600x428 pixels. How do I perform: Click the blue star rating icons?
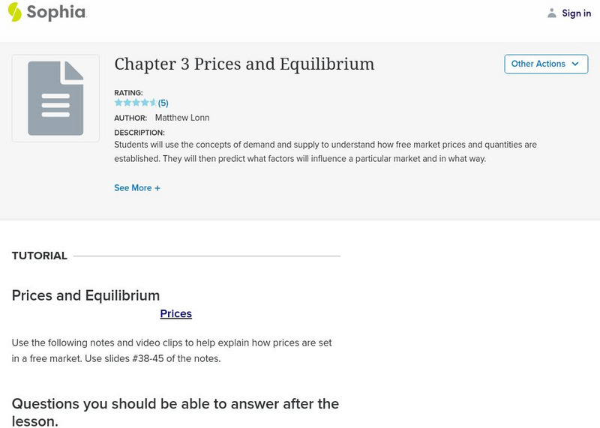pyautogui.click(x=135, y=103)
